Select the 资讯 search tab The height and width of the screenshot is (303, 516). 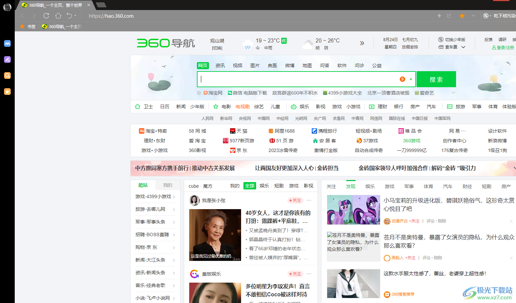(x=220, y=65)
